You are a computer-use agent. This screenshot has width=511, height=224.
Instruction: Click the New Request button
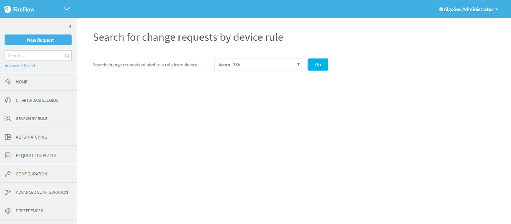pyautogui.click(x=38, y=40)
